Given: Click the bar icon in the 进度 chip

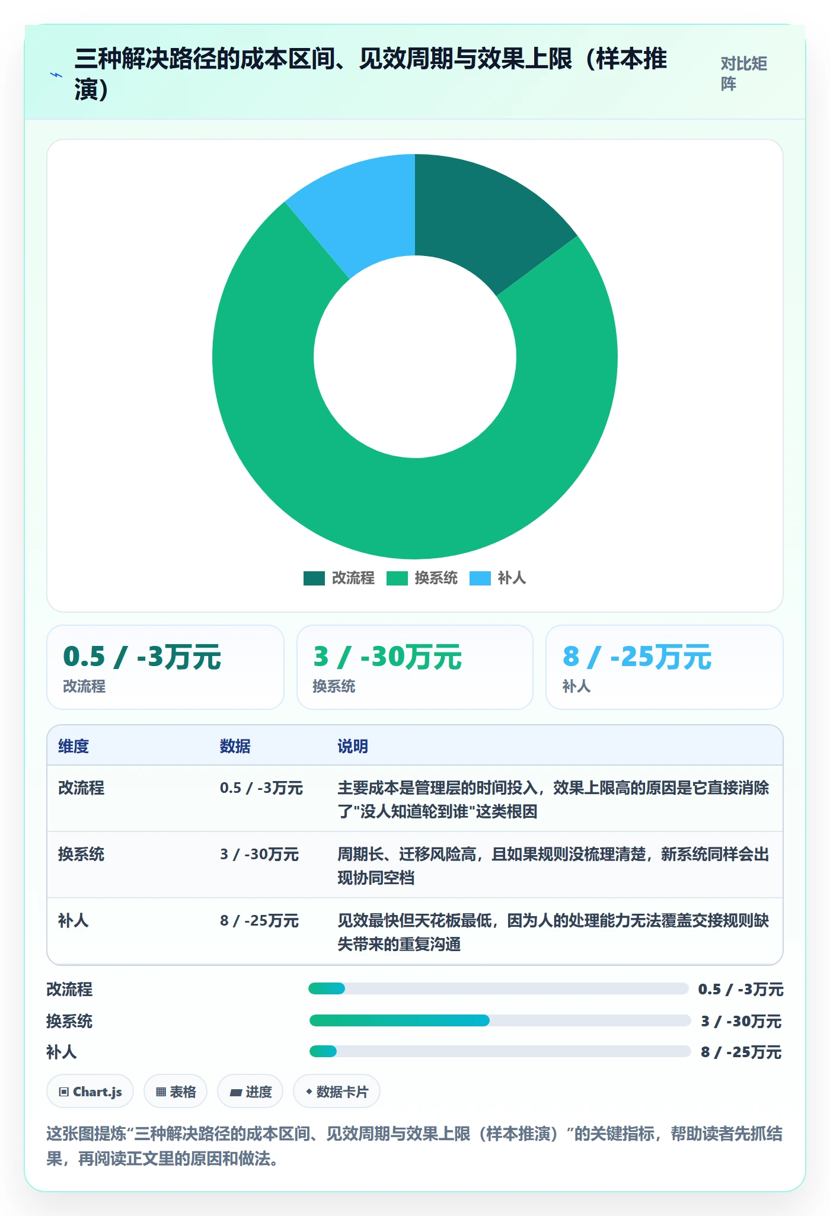Looking at the screenshot, I should tap(236, 1092).
